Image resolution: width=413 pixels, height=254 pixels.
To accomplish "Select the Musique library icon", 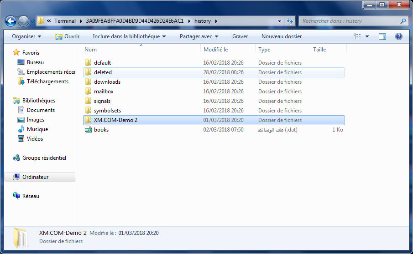I will (x=21, y=129).
